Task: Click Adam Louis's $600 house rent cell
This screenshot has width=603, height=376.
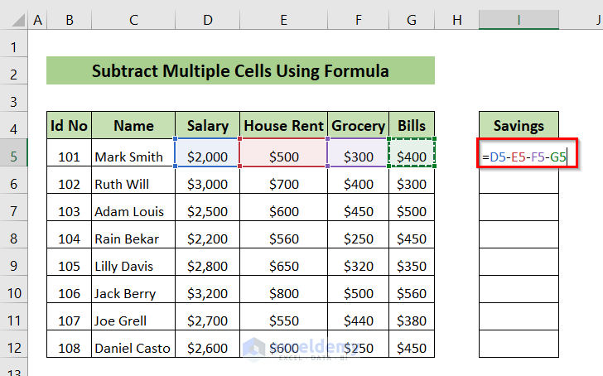Action: pyautogui.click(x=283, y=210)
